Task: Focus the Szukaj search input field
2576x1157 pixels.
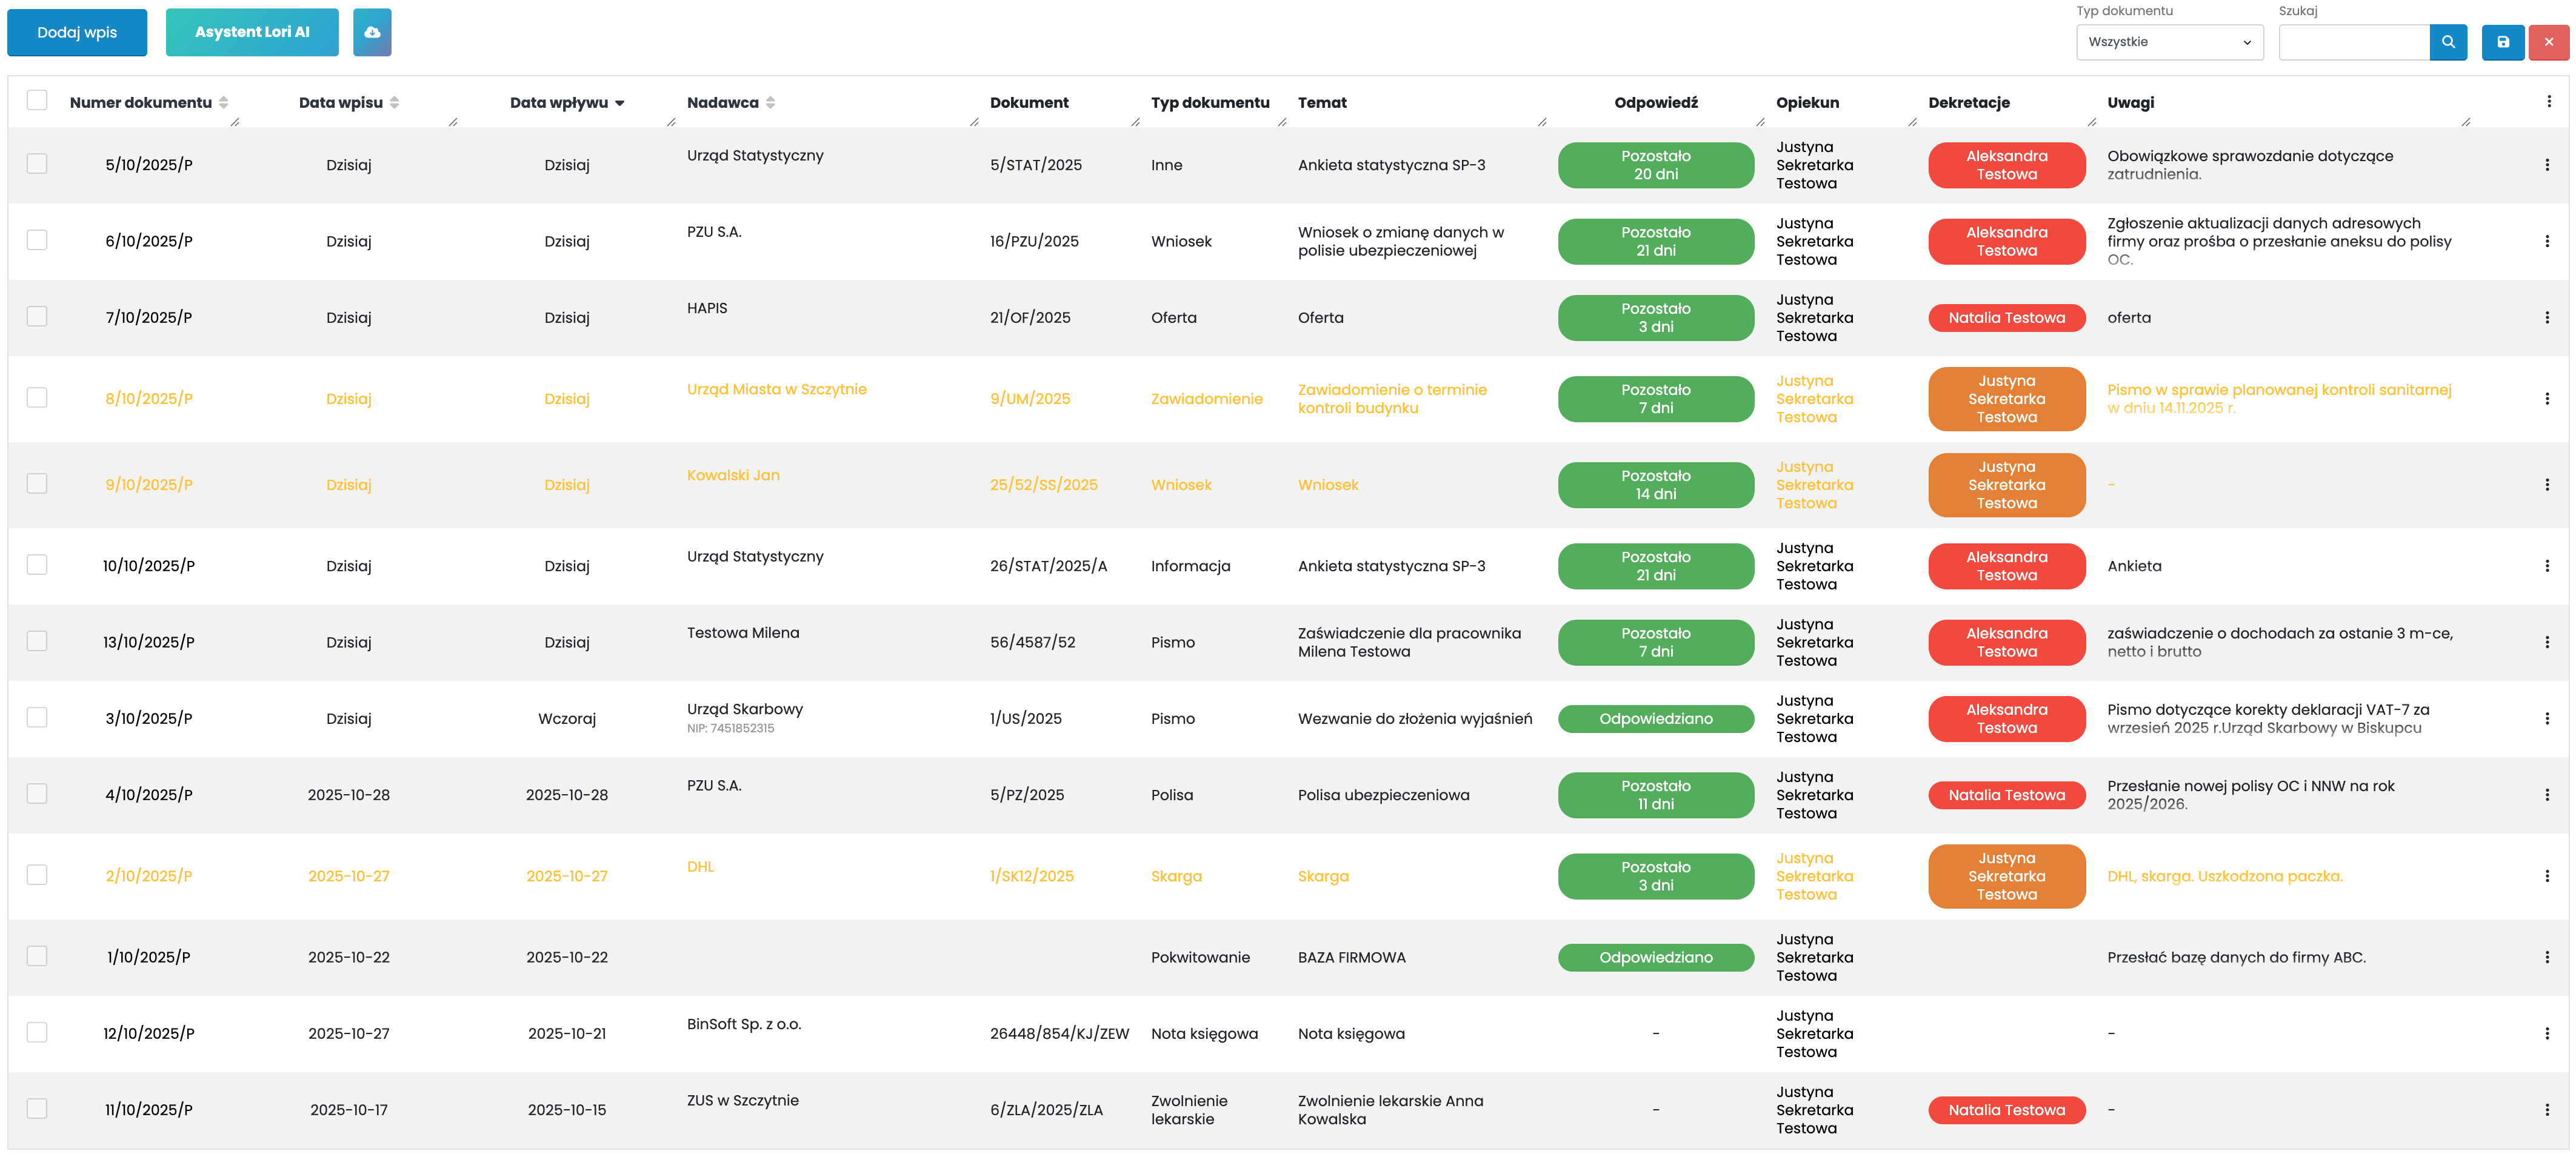Action: pyautogui.click(x=2353, y=42)
